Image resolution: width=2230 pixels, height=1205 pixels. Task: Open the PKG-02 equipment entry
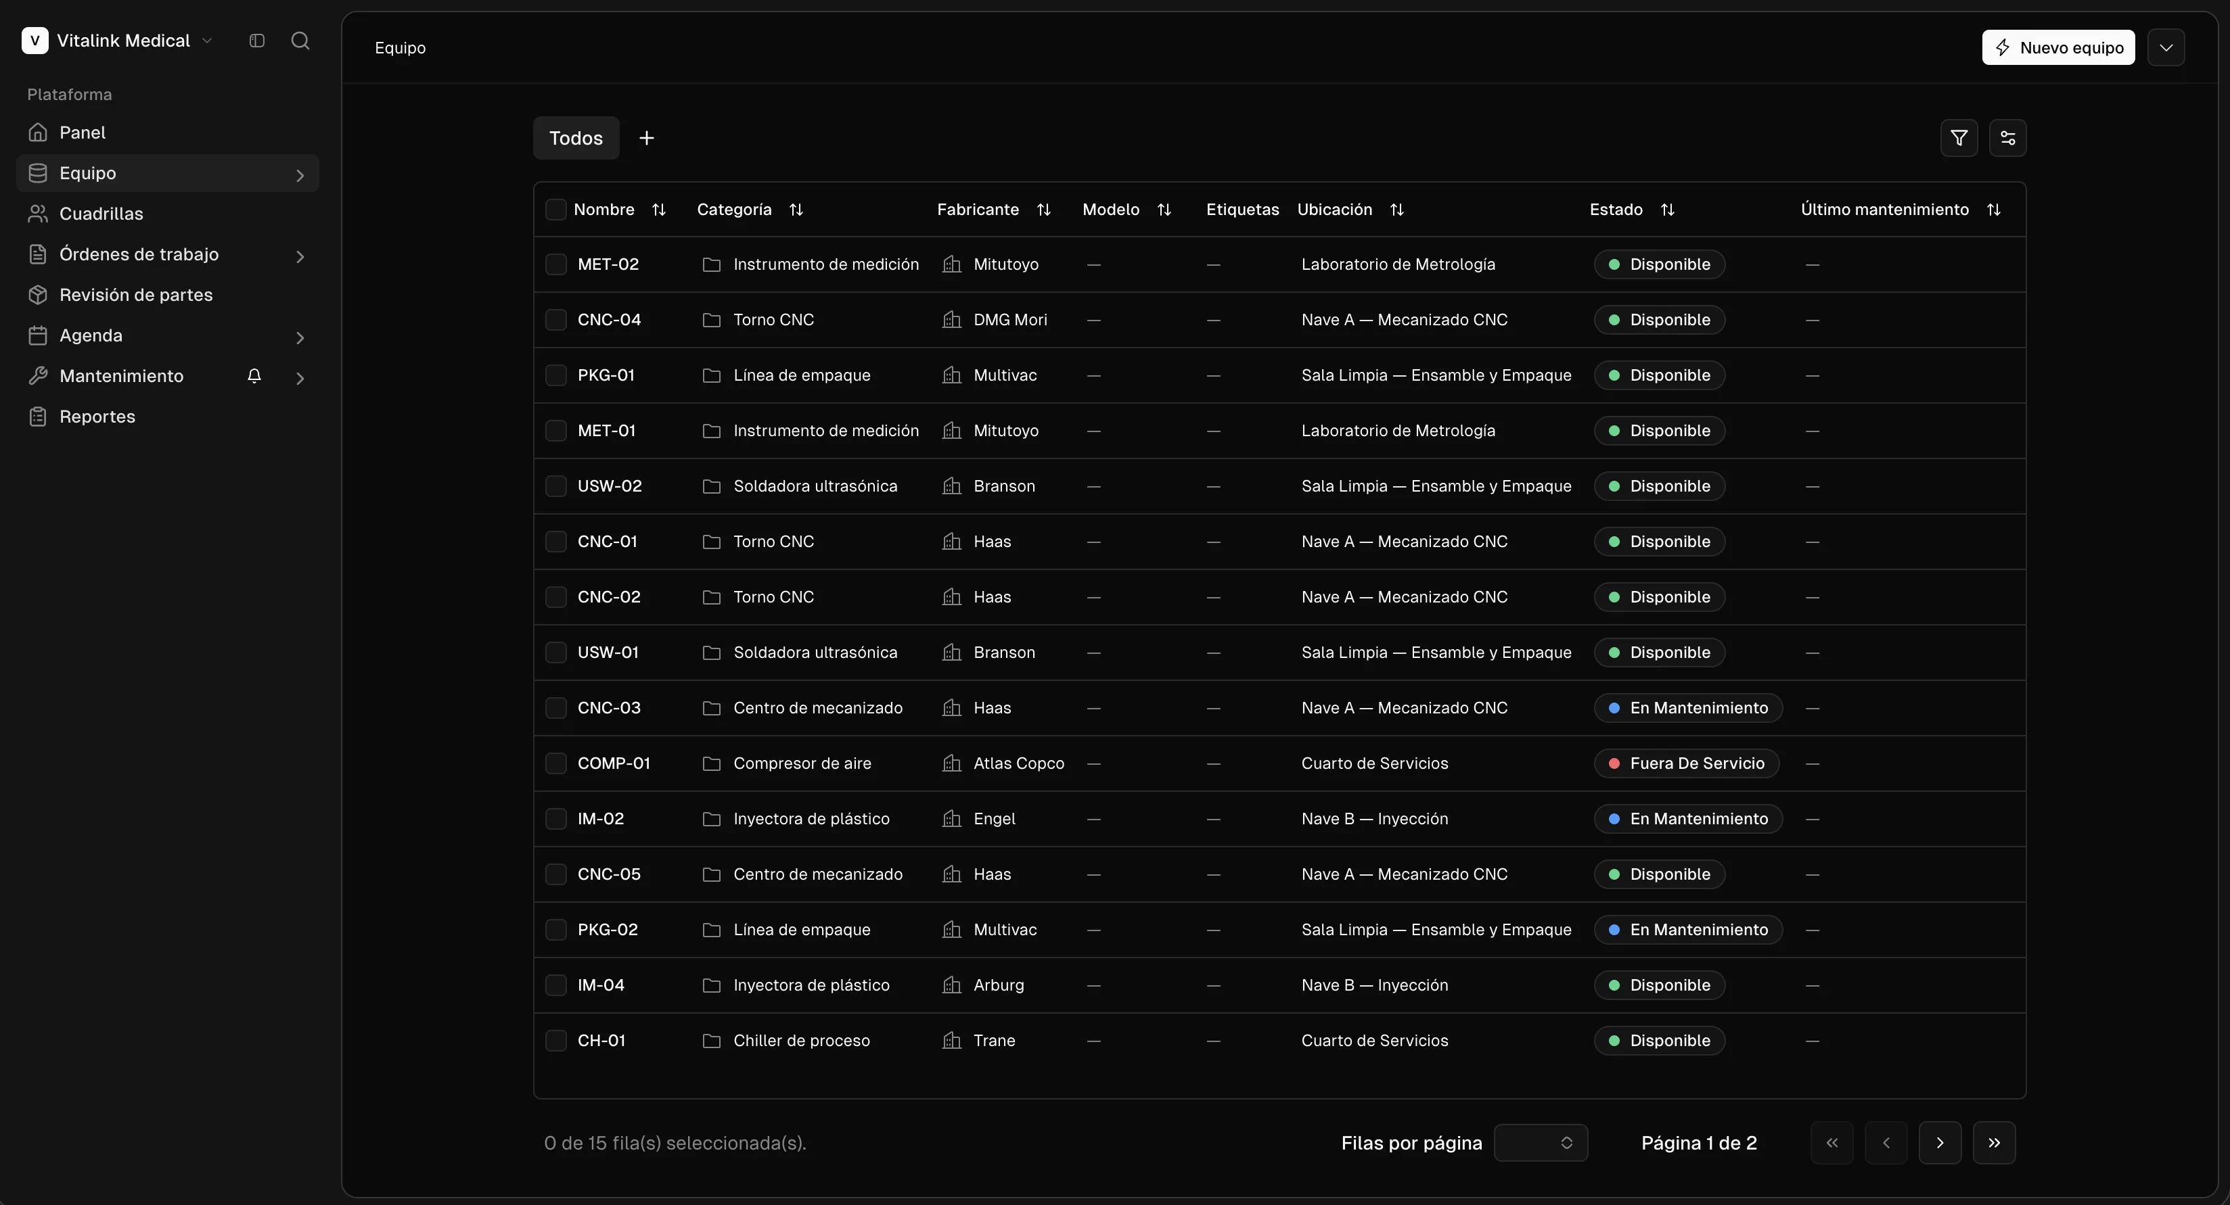point(608,930)
